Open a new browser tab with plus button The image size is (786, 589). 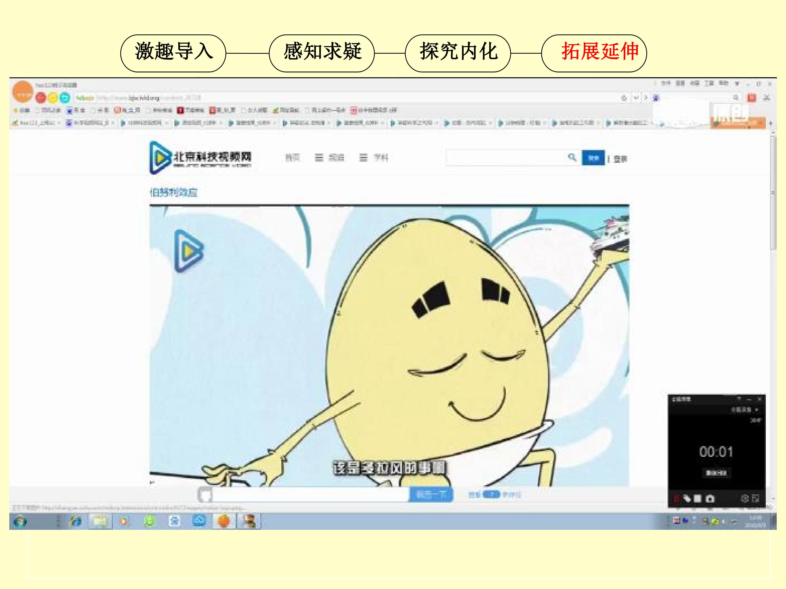(x=770, y=123)
